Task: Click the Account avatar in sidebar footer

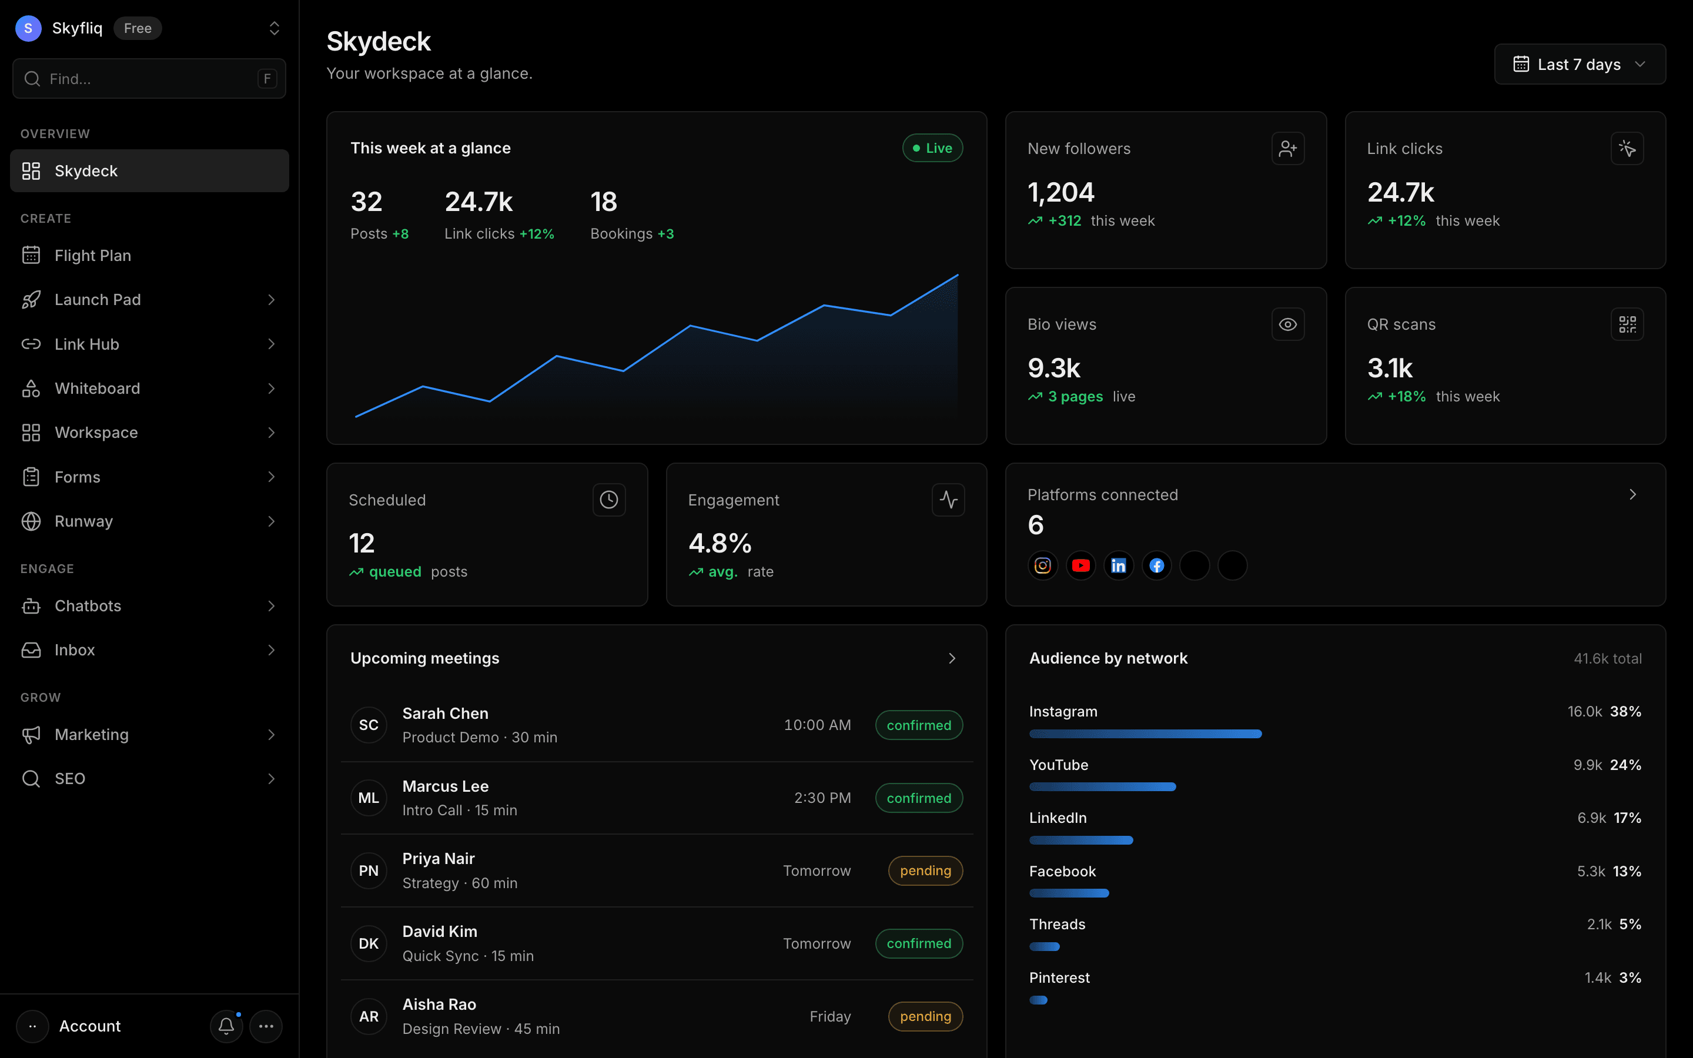Action: [x=32, y=1026]
